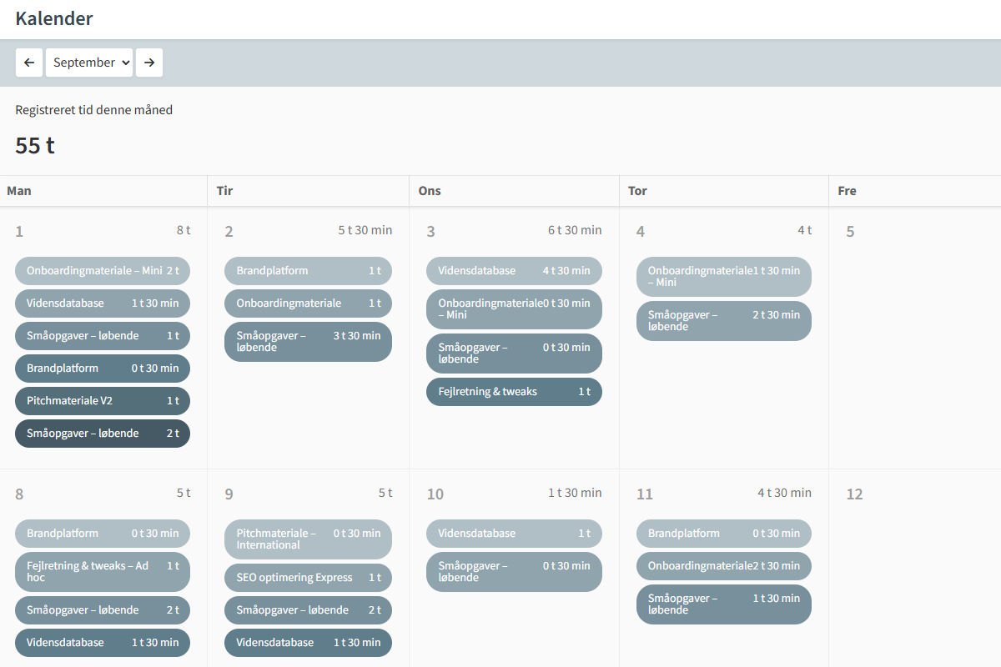Select the Onboardingmateriale – Mini entry on September 4
1001x667 pixels.
pyautogui.click(x=723, y=276)
